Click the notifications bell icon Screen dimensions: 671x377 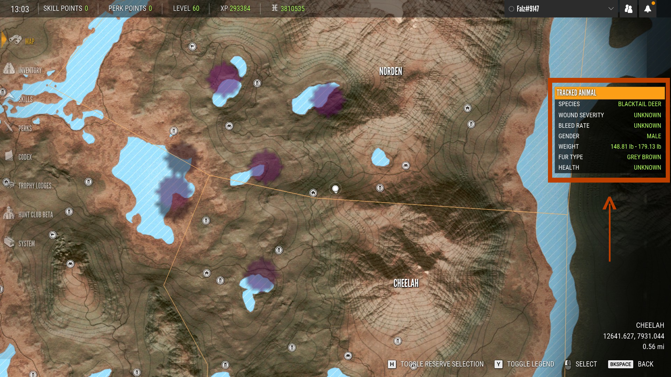pyautogui.click(x=648, y=8)
